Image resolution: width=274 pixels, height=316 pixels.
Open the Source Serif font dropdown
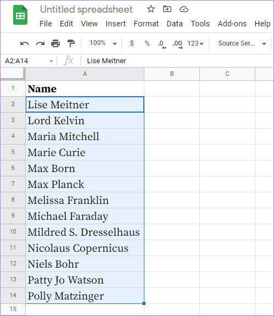tap(242, 43)
